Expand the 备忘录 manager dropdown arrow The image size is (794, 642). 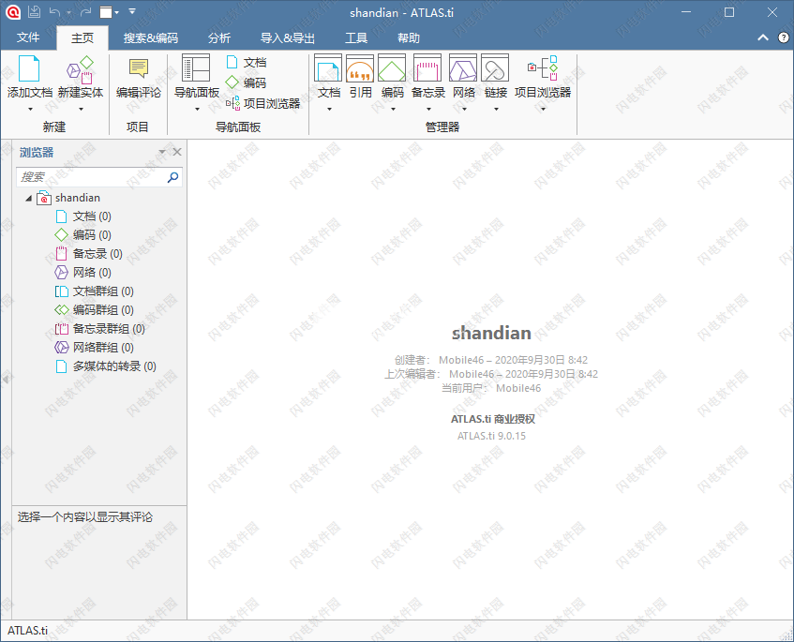(428, 109)
